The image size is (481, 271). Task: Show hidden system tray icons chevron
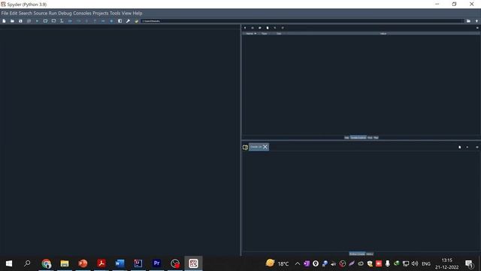click(298, 263)
